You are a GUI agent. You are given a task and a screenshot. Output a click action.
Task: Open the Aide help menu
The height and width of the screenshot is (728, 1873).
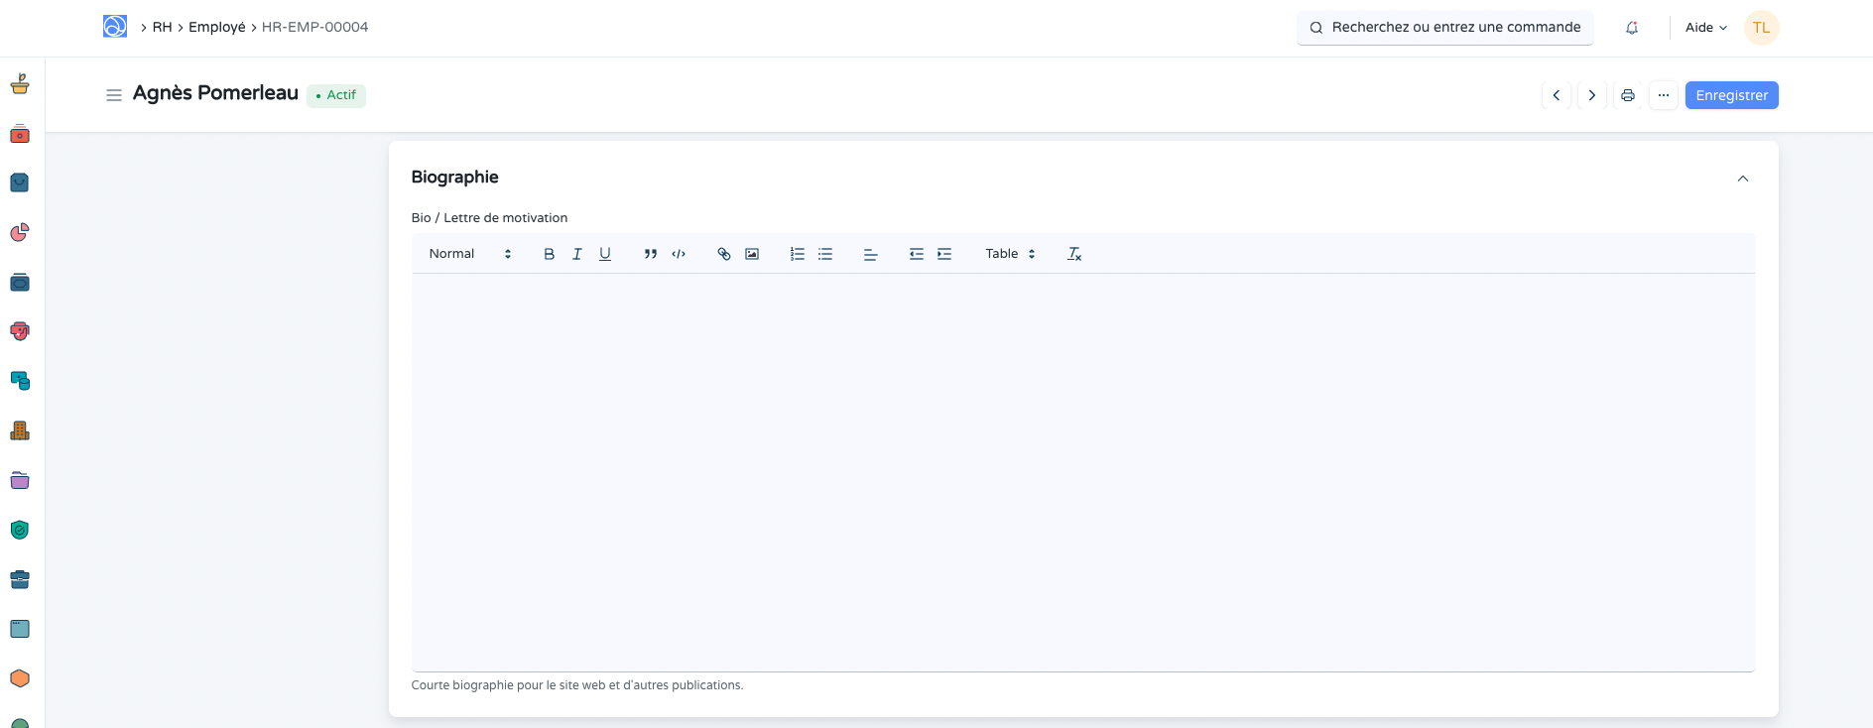click(1706, 28)
